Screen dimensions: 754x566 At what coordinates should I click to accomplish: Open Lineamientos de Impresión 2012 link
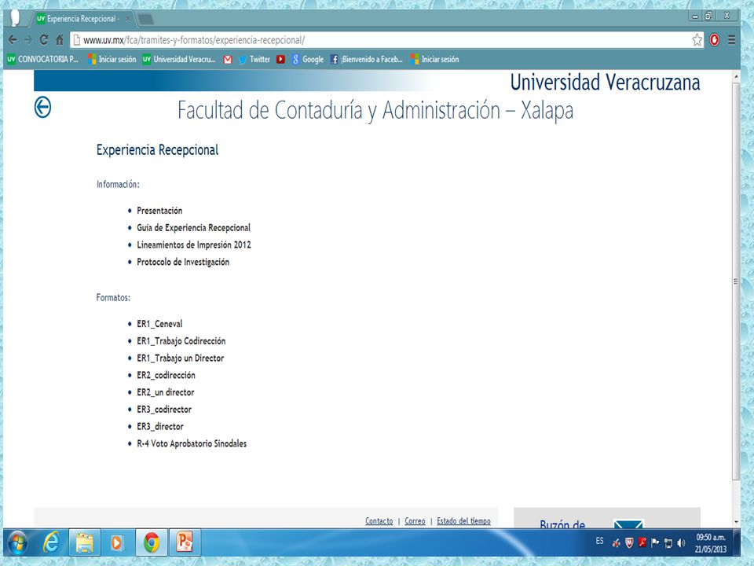[x=194, y=244]
